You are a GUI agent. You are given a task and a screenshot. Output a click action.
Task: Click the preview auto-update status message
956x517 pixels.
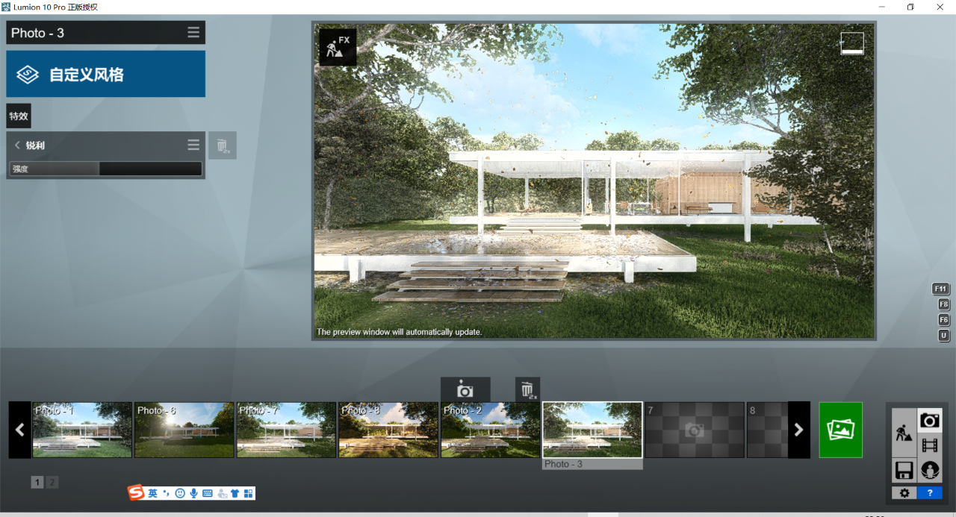click(x=400, y=332)
